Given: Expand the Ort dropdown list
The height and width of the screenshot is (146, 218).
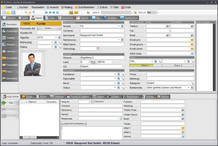Looking at the screenshot, I should coord(122,67).
